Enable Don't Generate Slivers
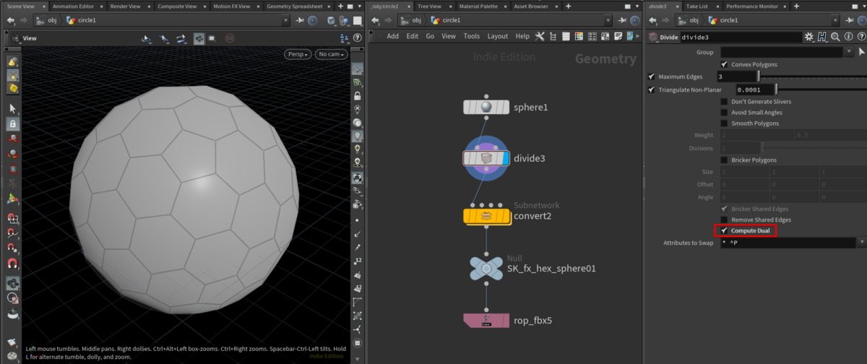This screenshot has height=364, width=867. pyautogui.click(x=725, y=102)
